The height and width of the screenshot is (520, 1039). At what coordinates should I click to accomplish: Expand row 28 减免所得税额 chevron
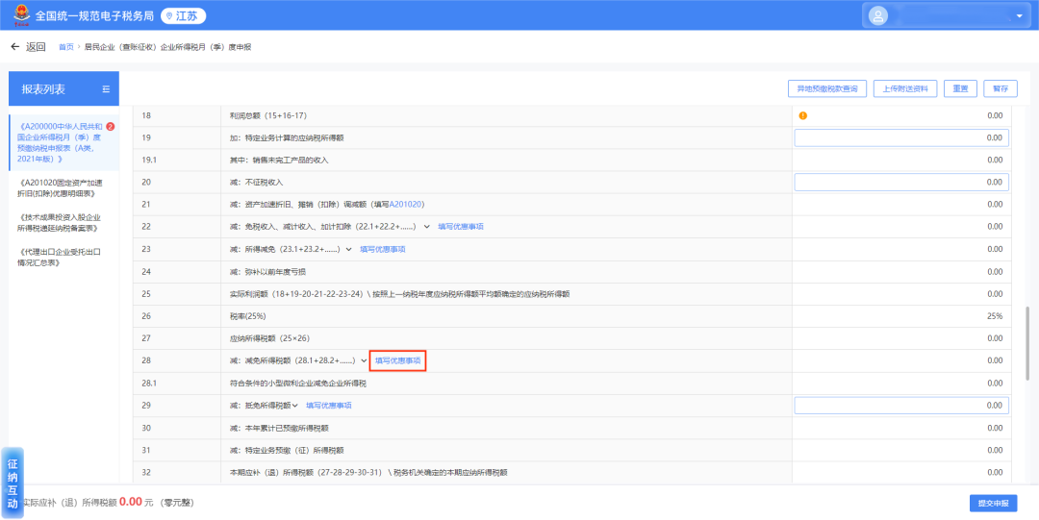(364, 360)
